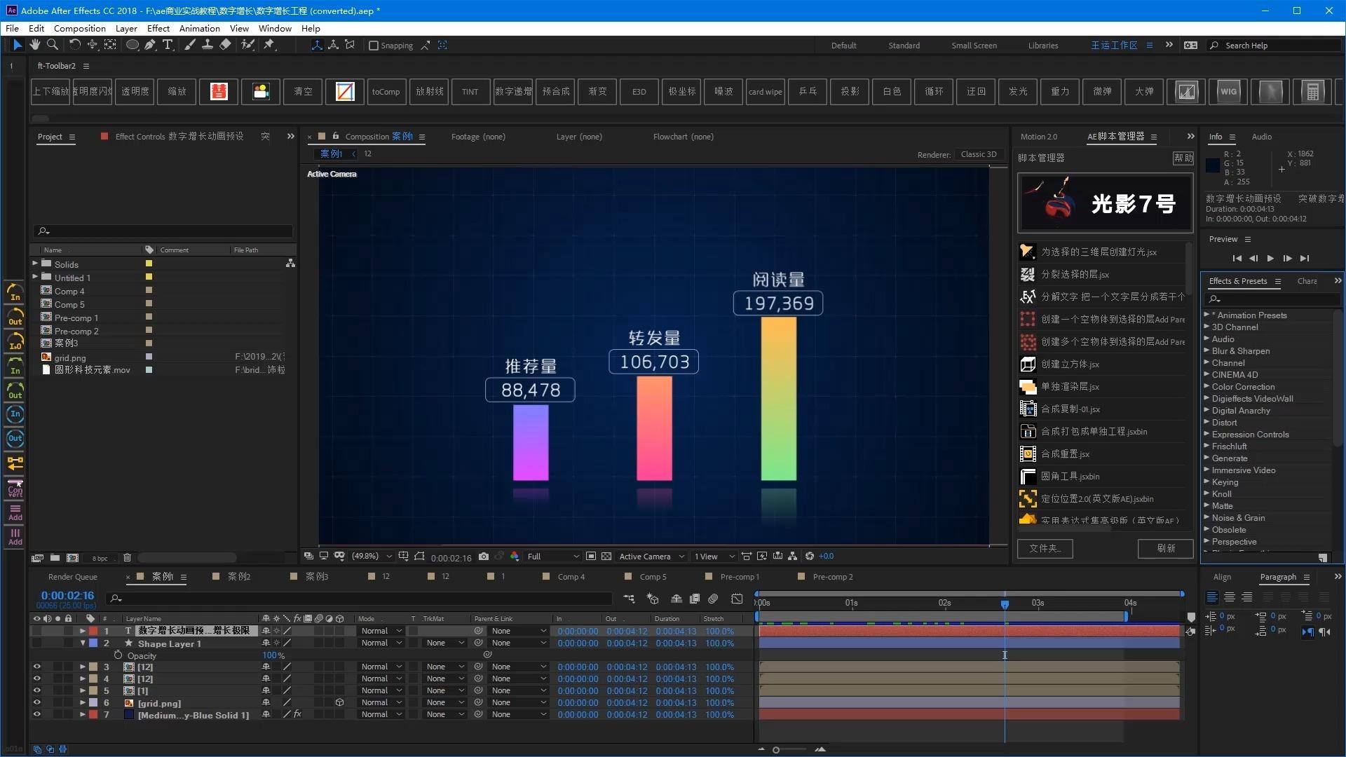Click the 刷新 refresh button
Screen dimensions: 1346x757
tap(1166, 548)
